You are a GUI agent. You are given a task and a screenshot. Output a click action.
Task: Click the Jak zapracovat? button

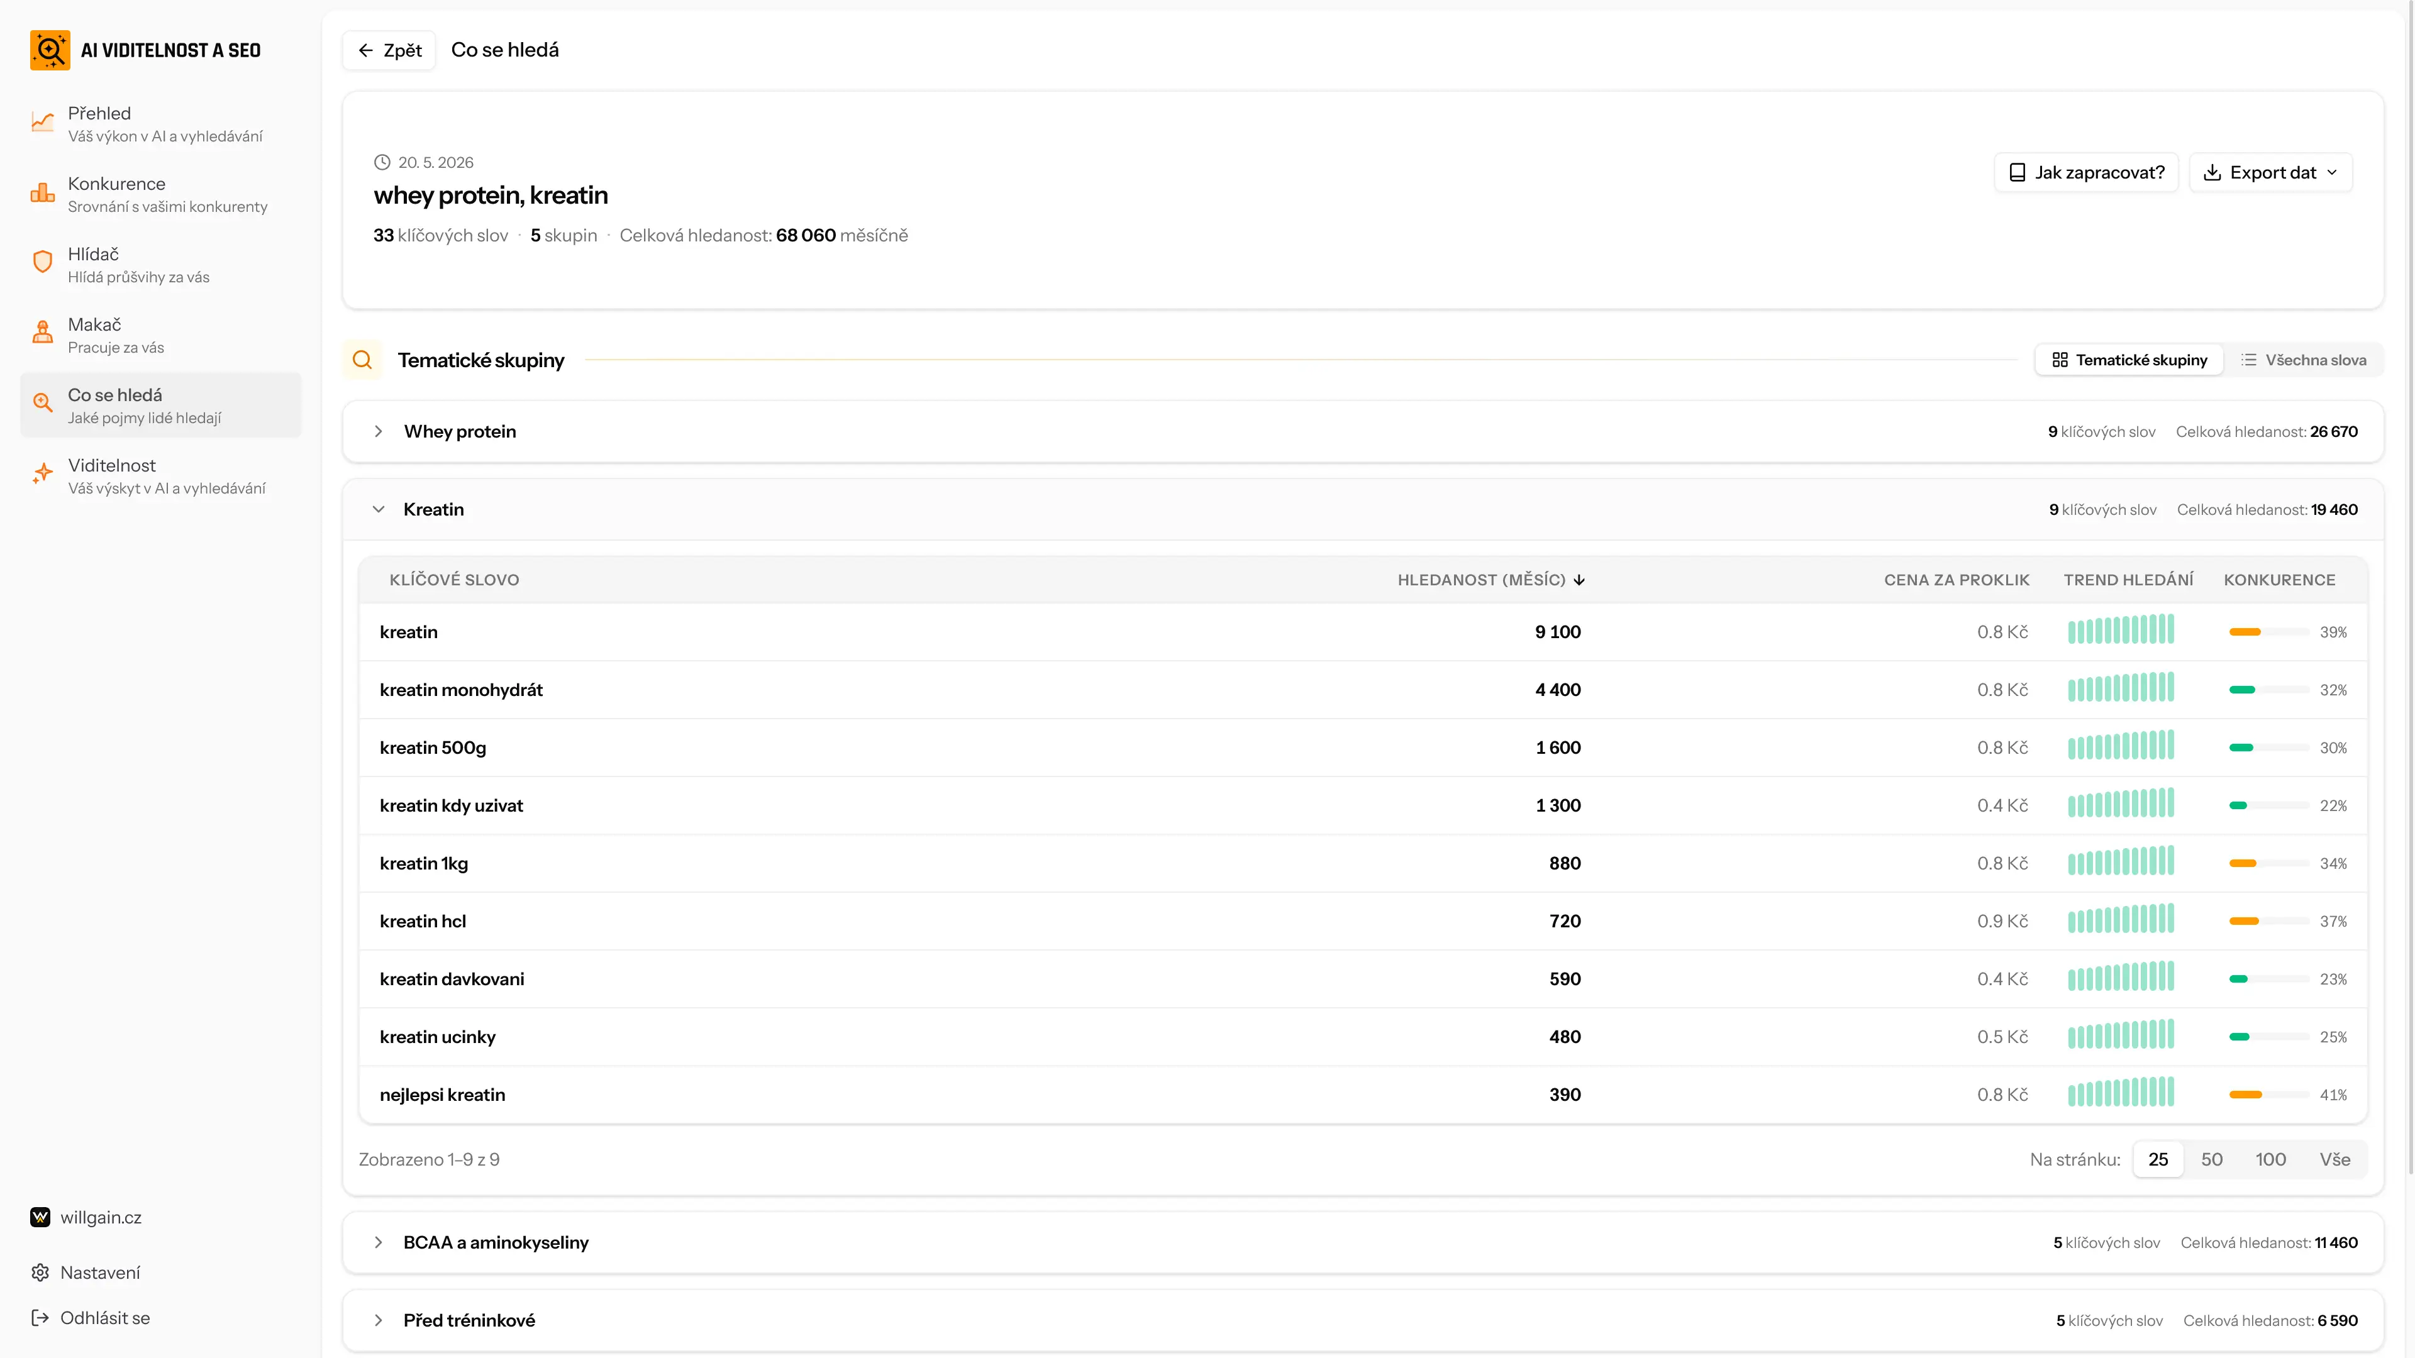[x=2086, y=172]
